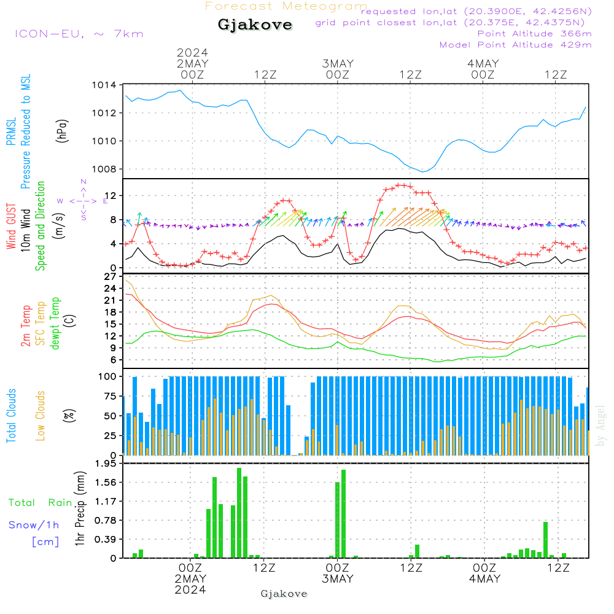Click the '25' cloud cover axis value

click(111, 436)
